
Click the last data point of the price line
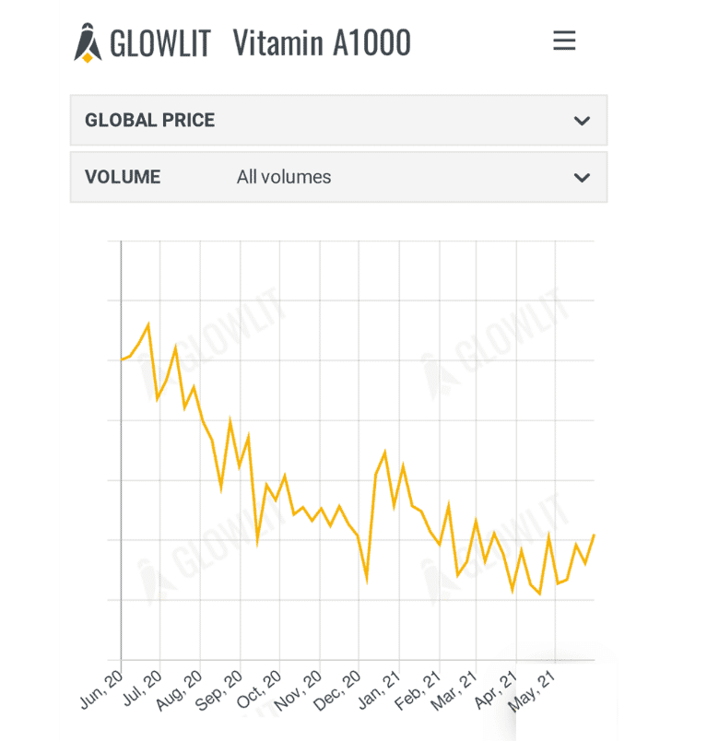coord(594,535)
